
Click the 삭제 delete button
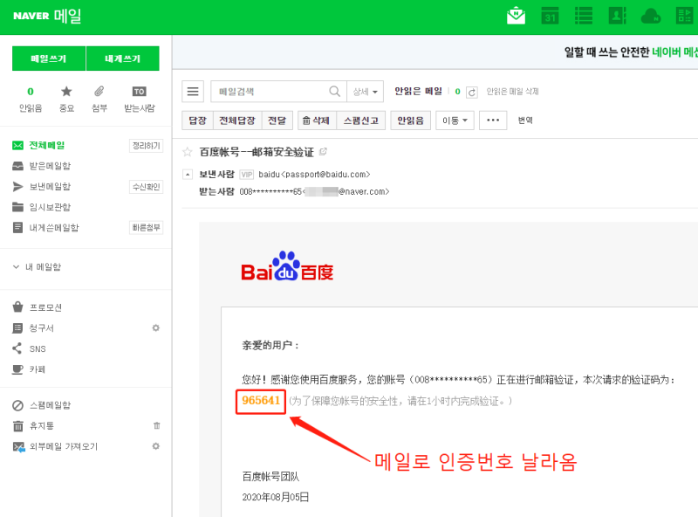tap(317, 121)
